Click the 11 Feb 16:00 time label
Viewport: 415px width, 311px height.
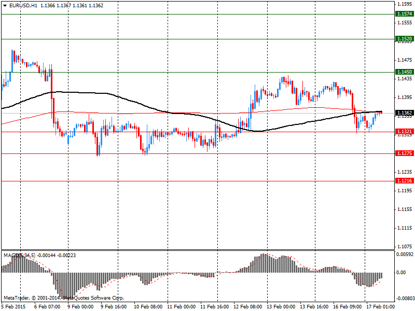(x=214, y=307)
